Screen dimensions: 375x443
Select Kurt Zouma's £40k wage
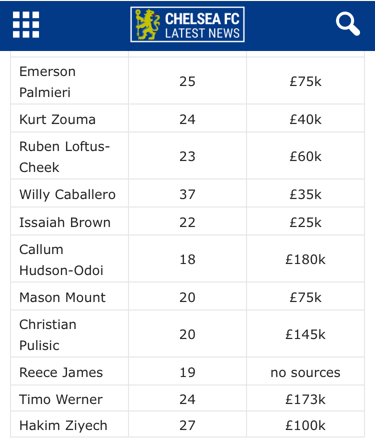pyautogui.click(x=305, y=119)
